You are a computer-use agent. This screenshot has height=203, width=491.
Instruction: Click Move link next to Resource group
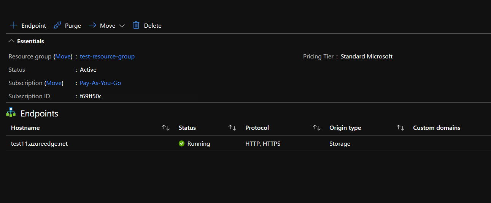coord(63,57)
